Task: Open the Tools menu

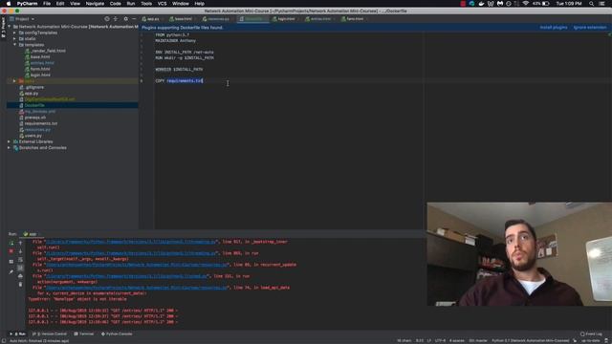Action: 146,4
